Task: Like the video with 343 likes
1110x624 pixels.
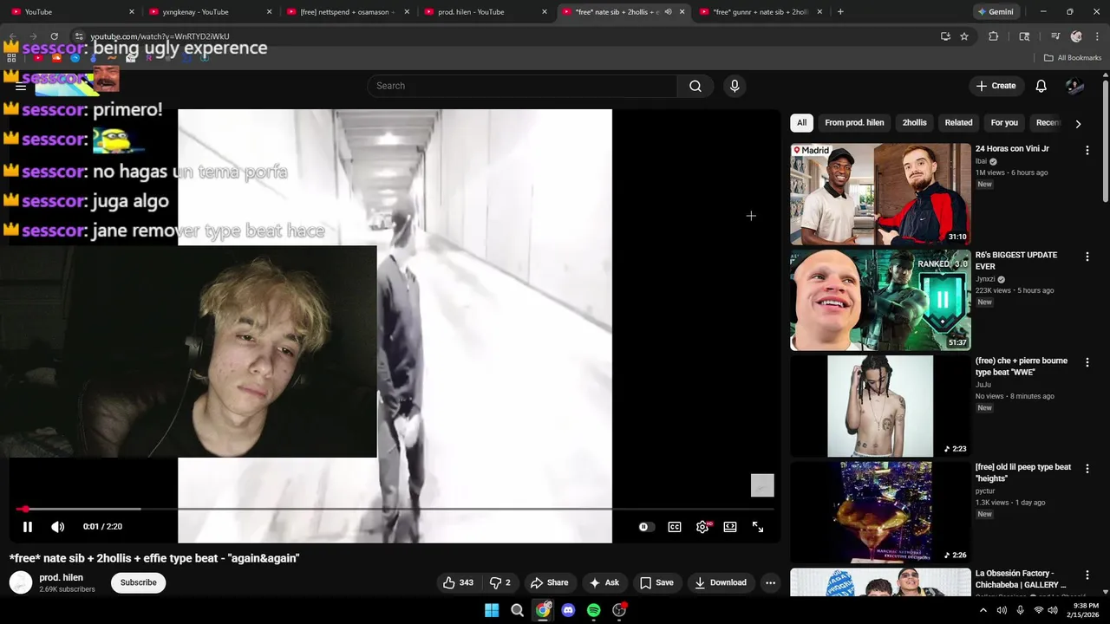Action: point(458,582)
